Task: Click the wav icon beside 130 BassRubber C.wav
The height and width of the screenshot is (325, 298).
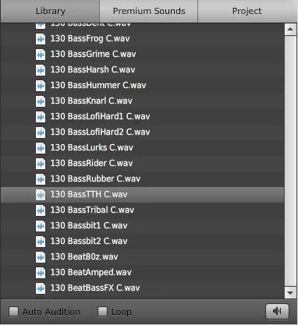Action: (41, 179)
